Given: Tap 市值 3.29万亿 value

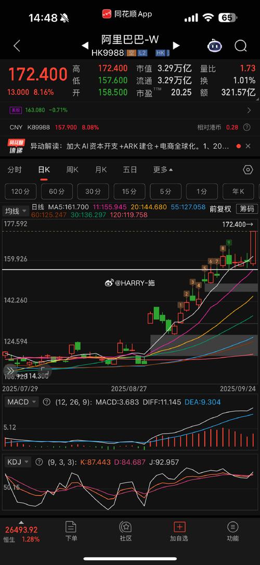Looking at the screenshot, I should pos(174,68).
